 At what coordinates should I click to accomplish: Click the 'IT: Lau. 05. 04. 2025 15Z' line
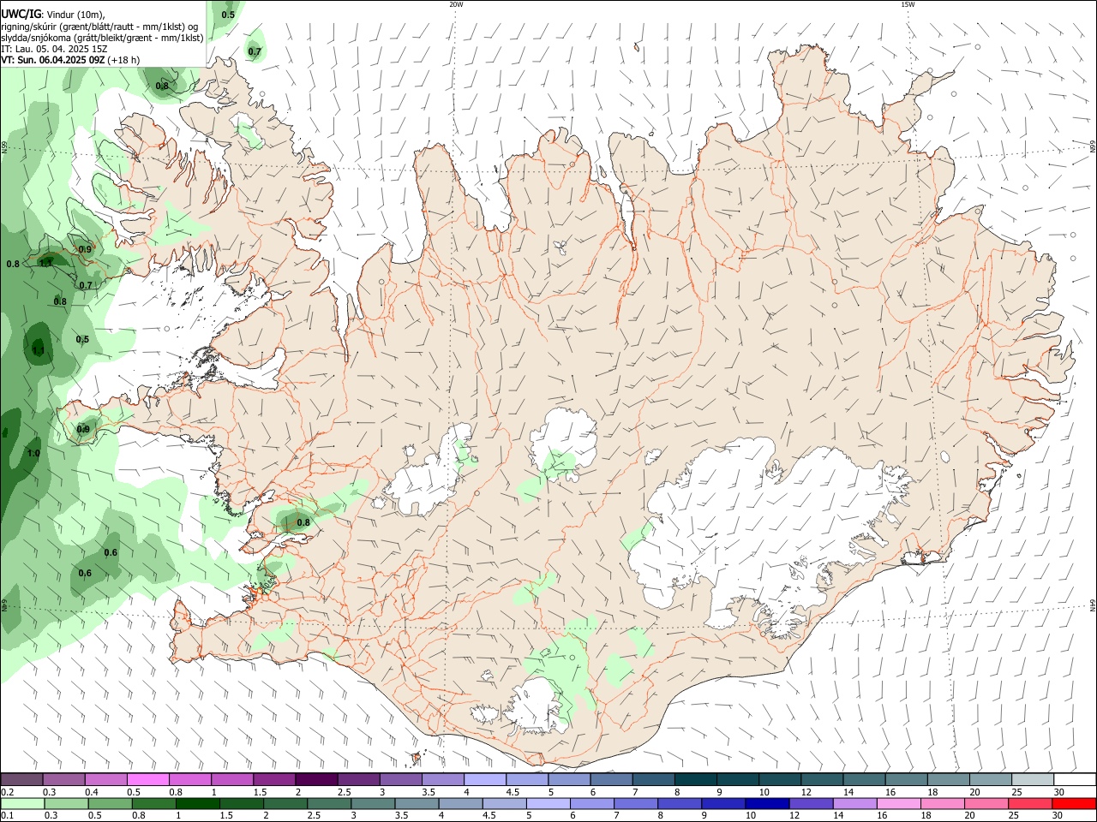(54, 49)
